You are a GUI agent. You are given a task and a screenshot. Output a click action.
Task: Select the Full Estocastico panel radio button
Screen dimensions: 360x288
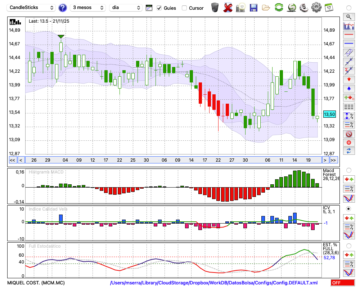[x=349, y=246]
